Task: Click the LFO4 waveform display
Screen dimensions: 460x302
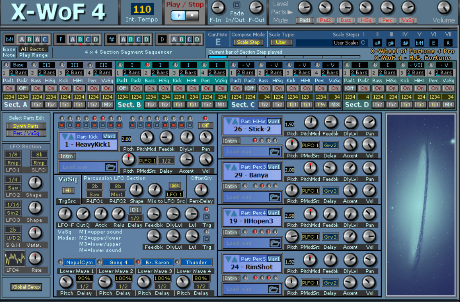Action: (x=15, y=258)
